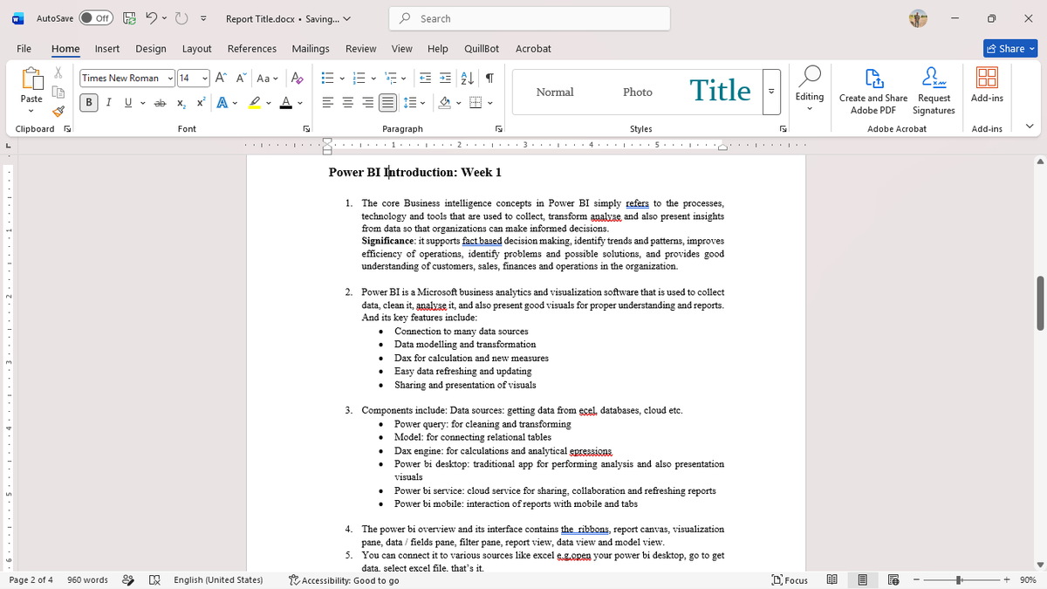Click the Copy icon in Clipboard group

coord(58,92)
